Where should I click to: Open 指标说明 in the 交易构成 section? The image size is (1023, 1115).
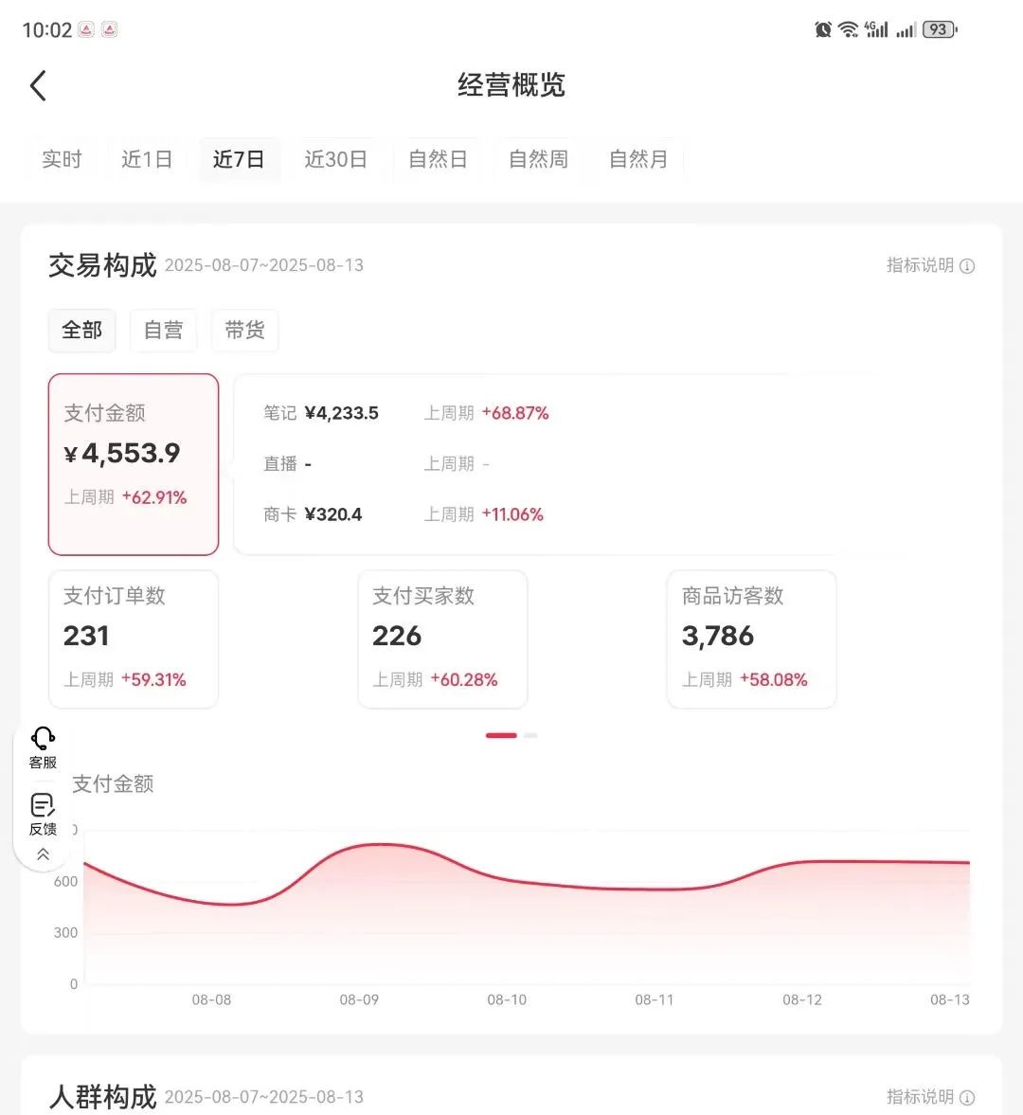(x=919, y=265)
